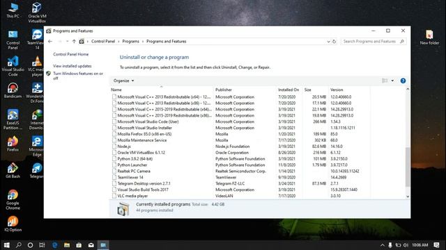The width and height of the screenshot is (446, 250).
Task: Open View installed updates link
Action: [x=72, y=66]
